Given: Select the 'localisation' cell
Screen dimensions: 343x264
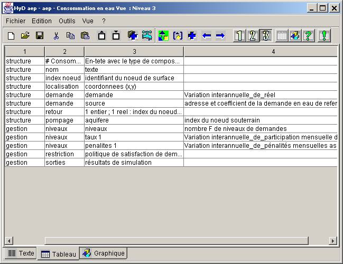Looking at the screenshot, I should click(x=64, y=87).
